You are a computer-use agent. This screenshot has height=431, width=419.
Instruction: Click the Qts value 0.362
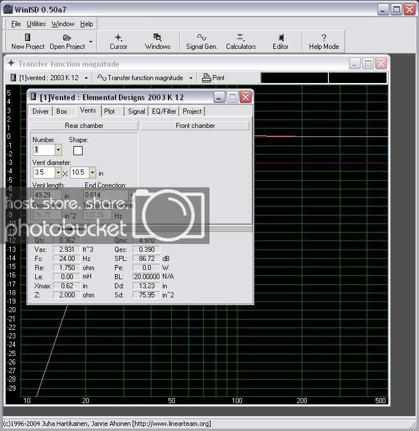[x=67, y=241]
